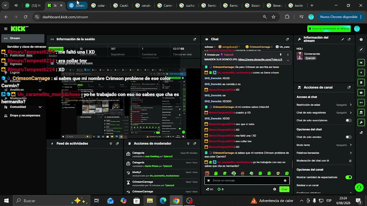Screen dimensions: 367x206
Task: Filter the Feed de actividades list
Action: 111,144
